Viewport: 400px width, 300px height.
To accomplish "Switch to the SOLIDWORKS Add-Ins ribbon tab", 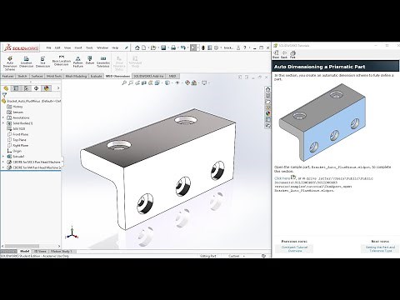I will click(148, 76).
